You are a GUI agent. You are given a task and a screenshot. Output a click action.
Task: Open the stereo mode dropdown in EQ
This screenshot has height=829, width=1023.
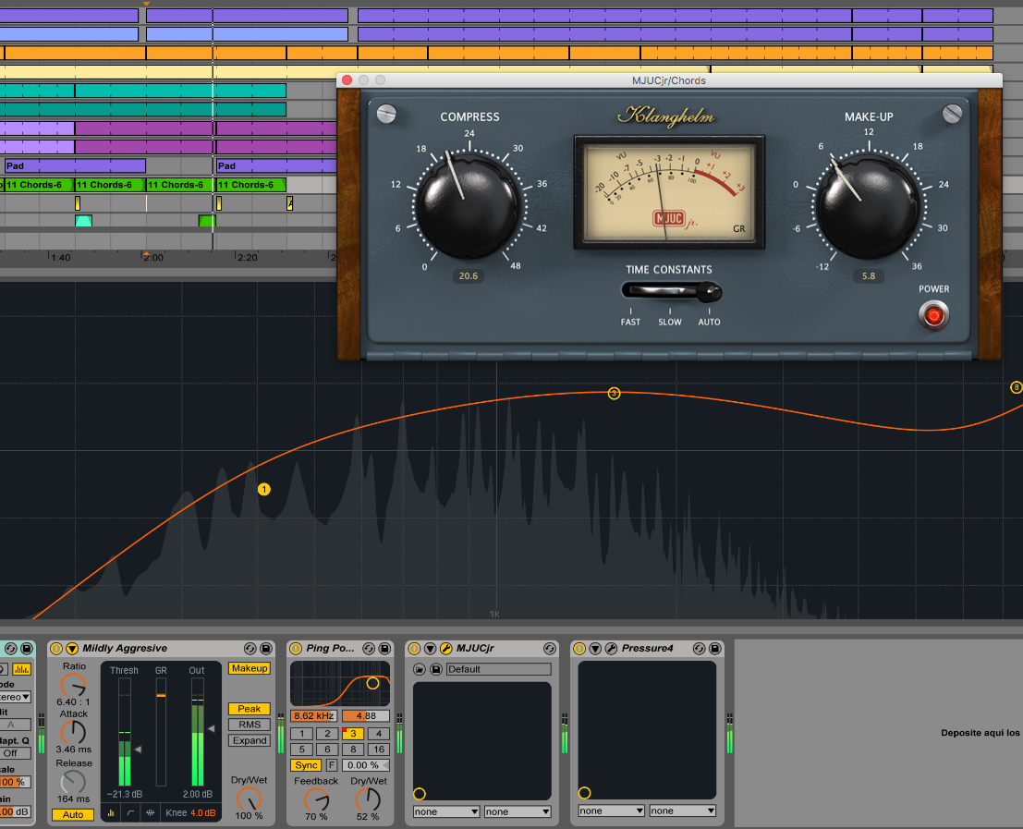[x=16, y=697]
